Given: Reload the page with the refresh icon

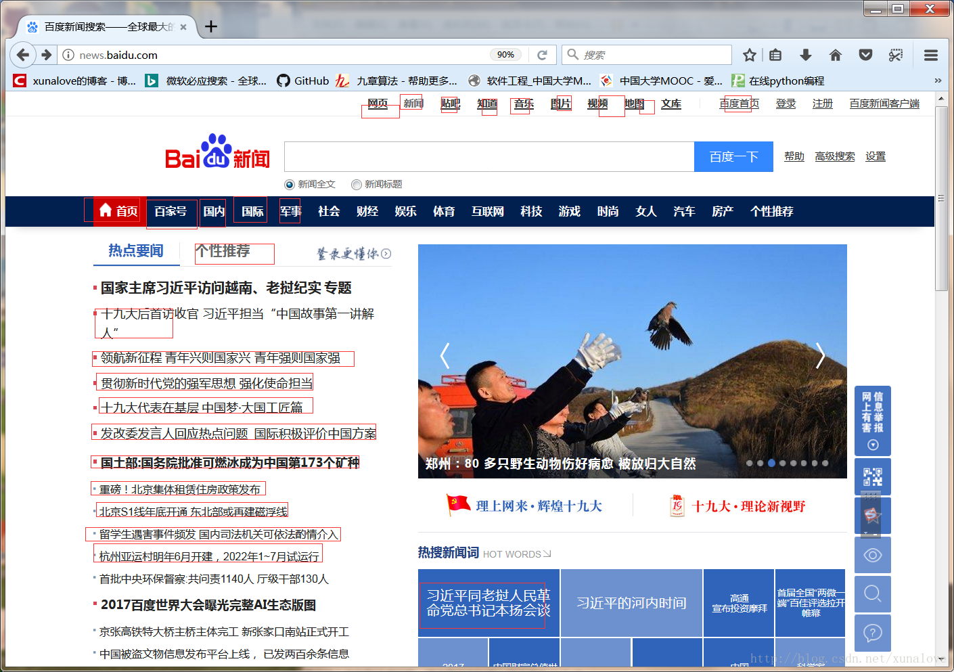Looking at the screenshot, I should coord(542,55).
